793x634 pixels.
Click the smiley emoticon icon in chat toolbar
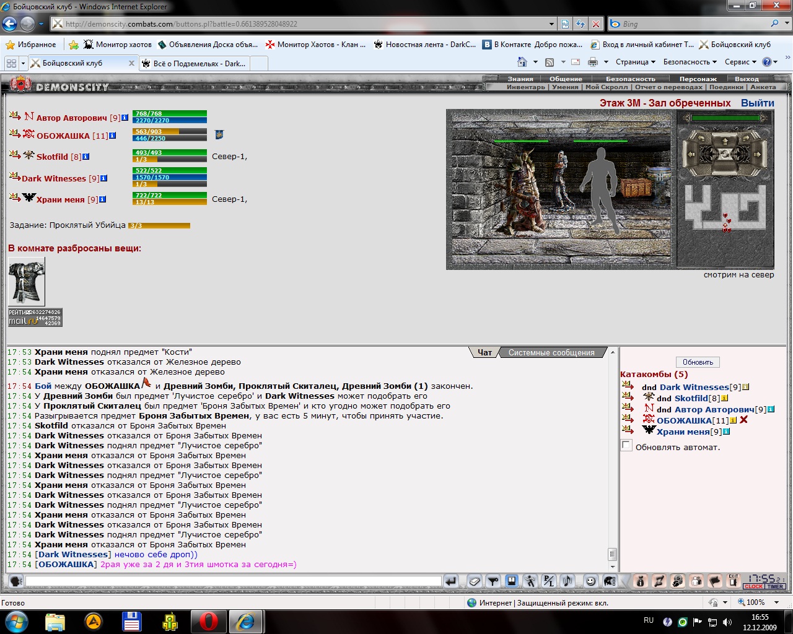tap(590, 581)
